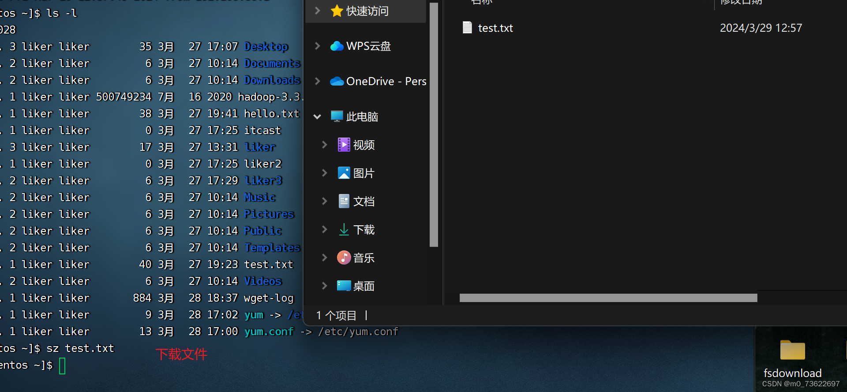
Task: Open the 视频 folder entry
Action: click(364, 145)
